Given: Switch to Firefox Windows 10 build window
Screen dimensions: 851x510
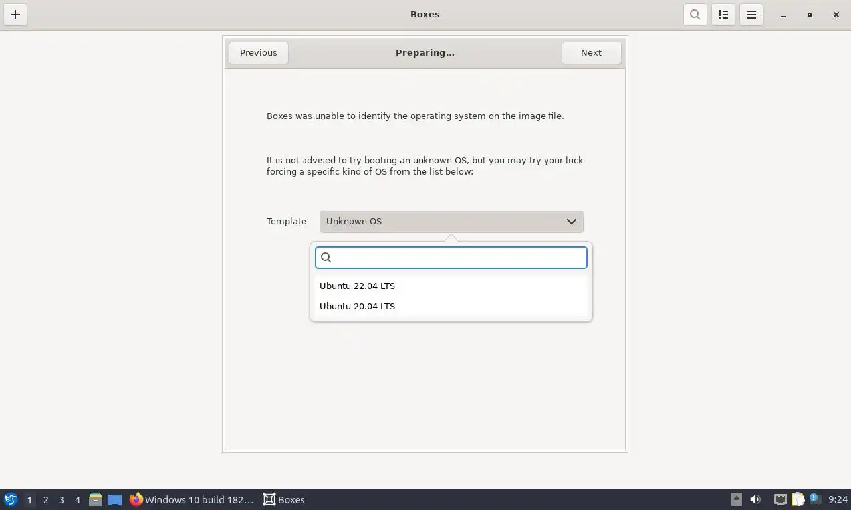Looking at the screenshot, I should [x=192, y=499].
